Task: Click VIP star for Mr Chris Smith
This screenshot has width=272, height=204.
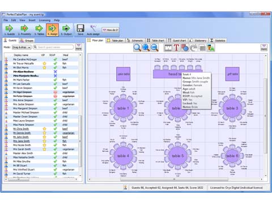Action: (44, 129)
